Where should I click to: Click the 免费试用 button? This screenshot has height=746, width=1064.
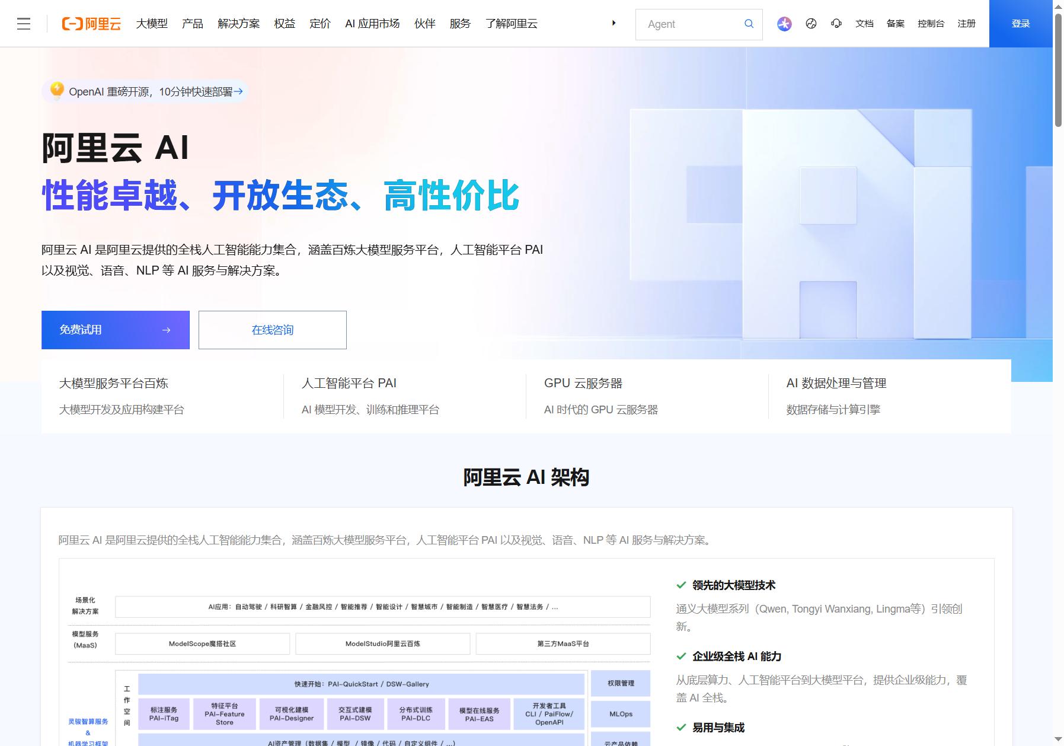pos(116,330)
